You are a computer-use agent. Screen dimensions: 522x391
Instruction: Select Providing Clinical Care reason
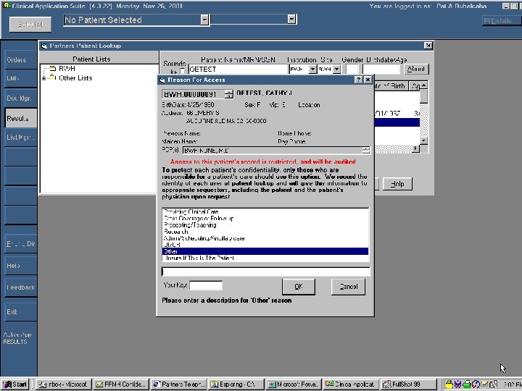[x=265, y=211]
